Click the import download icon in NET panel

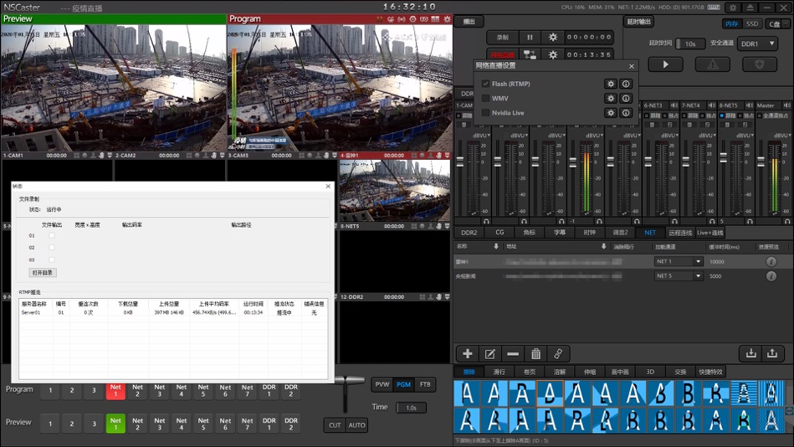click(x=750, y=354)
